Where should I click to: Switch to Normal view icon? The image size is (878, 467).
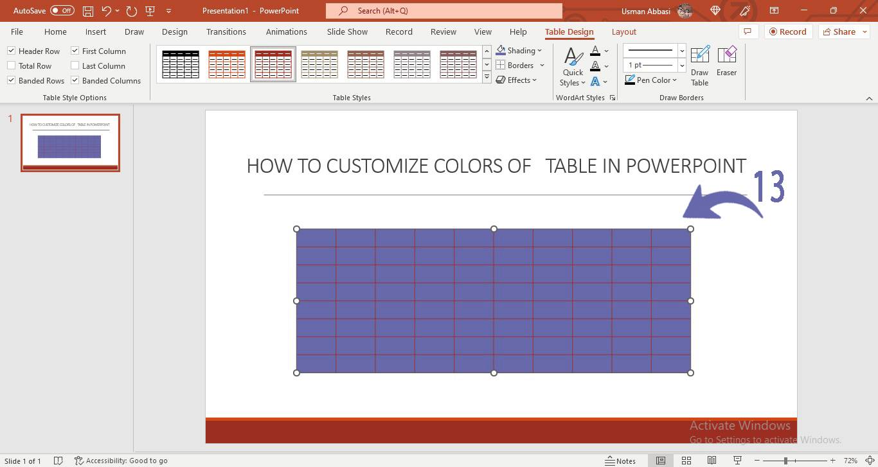pos(660,461)
